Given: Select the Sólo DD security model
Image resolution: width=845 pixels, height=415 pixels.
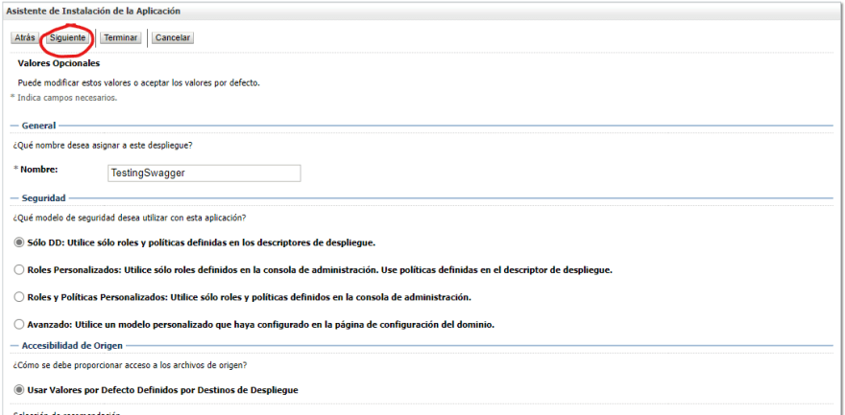Looking at the screenshot, I should tap(19, 242).
